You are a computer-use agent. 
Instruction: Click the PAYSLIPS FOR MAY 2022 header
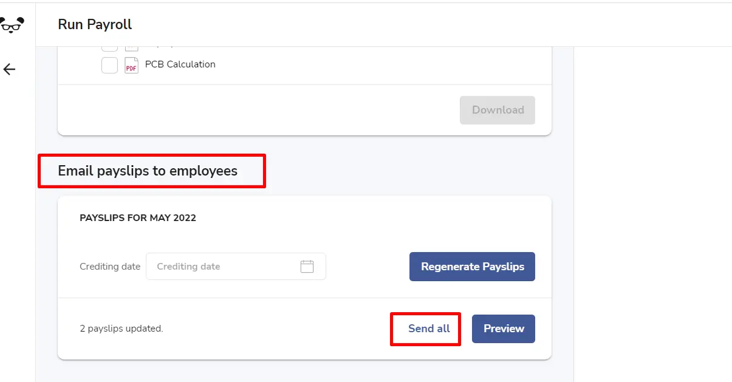(x=138, y=218)
